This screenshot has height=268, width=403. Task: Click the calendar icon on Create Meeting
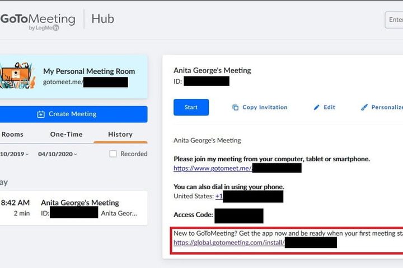[x=41, y=114]
